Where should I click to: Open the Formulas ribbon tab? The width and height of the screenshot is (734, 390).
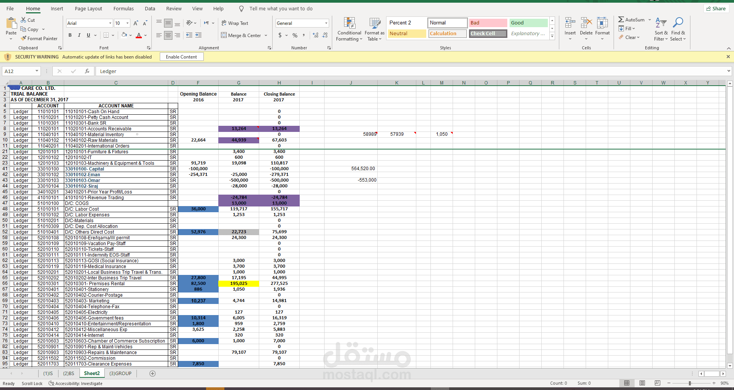click(x=123, y=8)
